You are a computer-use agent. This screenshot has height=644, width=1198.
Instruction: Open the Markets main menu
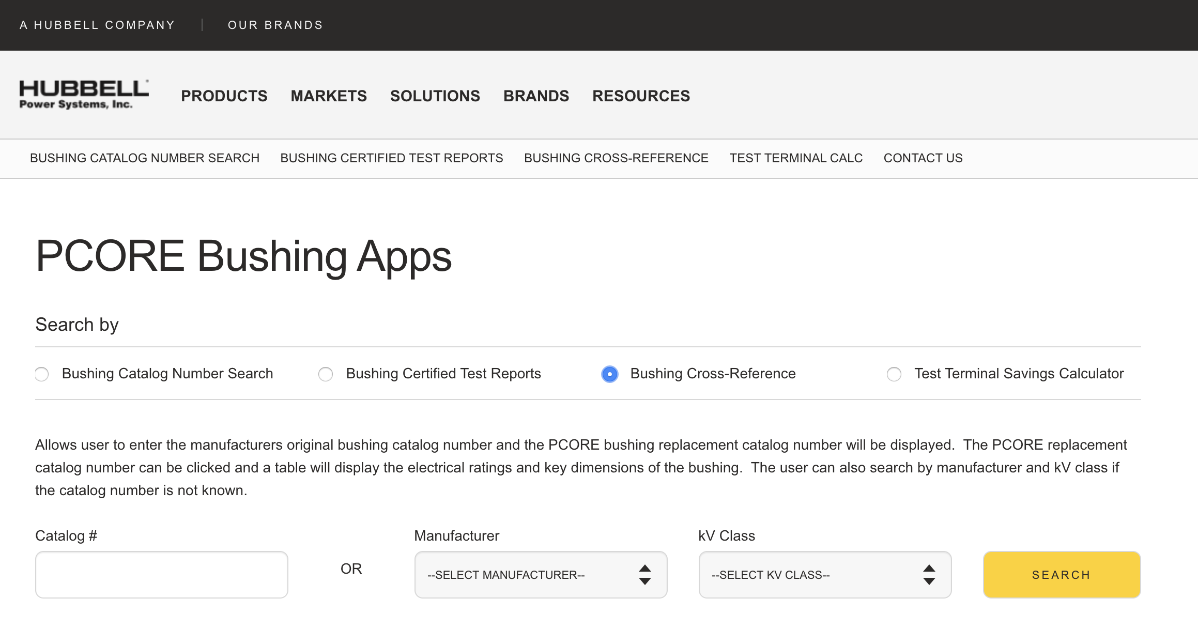point(329,96)
